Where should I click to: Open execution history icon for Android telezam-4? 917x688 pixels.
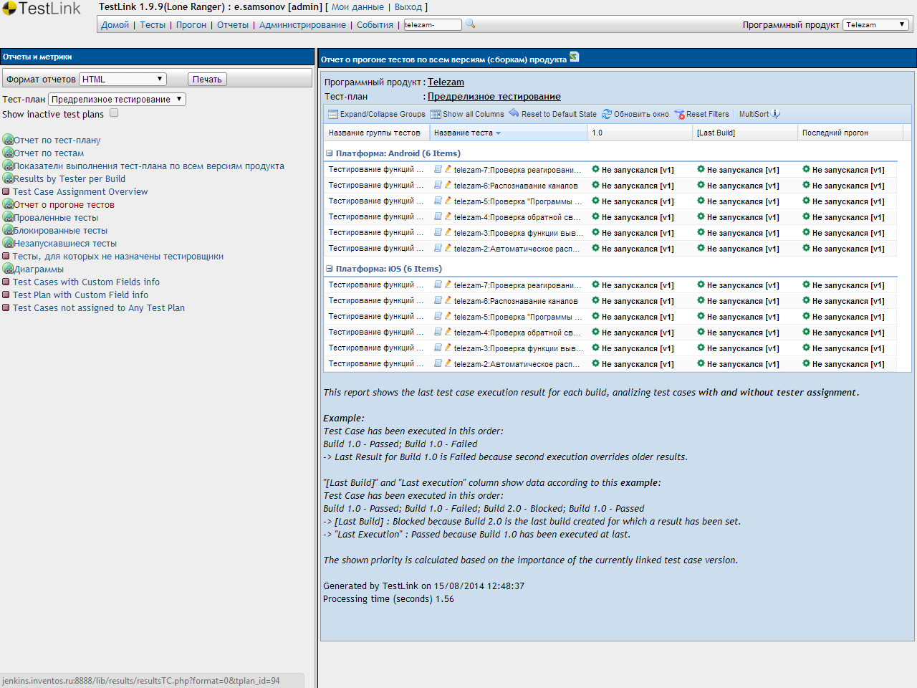click(438, 216)
